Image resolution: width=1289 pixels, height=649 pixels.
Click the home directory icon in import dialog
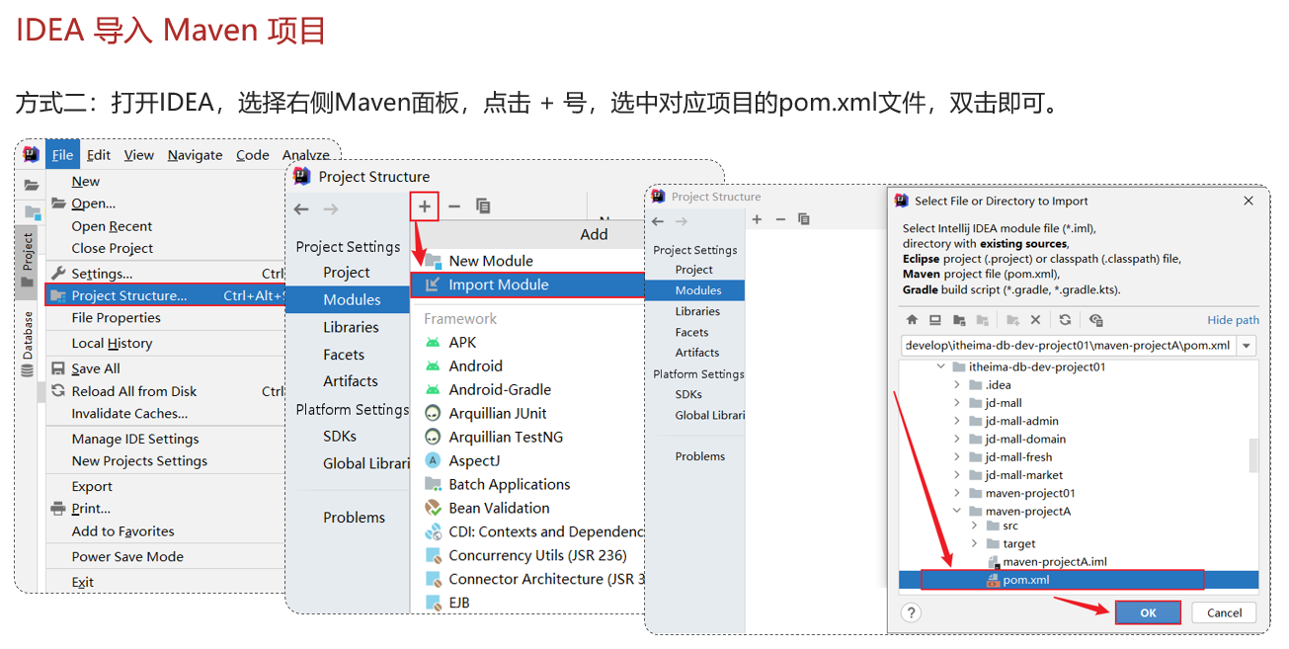point(912,320)
